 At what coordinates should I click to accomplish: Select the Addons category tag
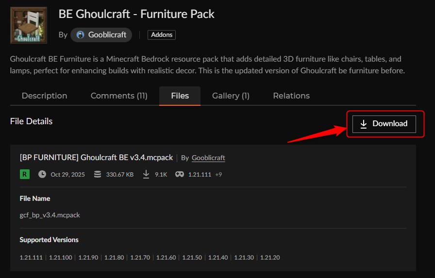pos(162,35)
